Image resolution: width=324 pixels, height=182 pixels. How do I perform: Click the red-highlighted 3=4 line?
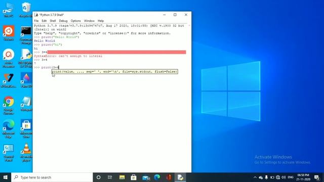pyautogui.click(x=110, y=52)
